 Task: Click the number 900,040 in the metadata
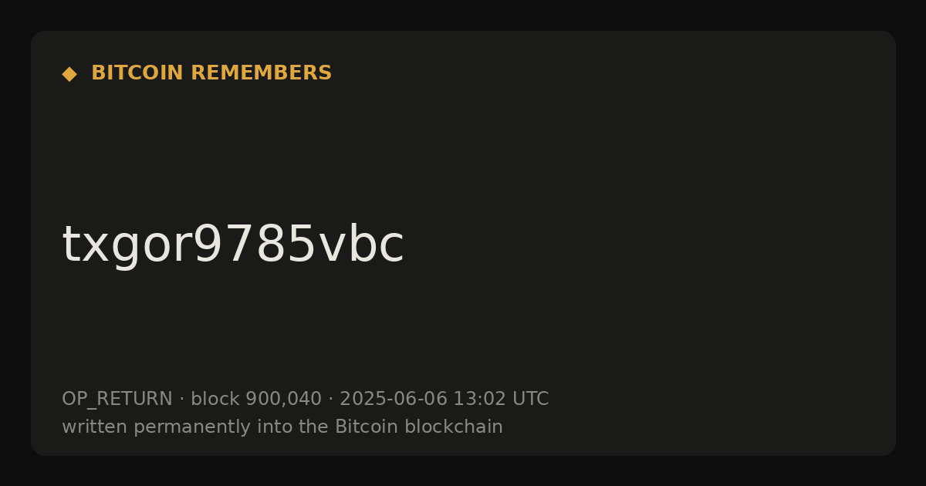point(283,400)
